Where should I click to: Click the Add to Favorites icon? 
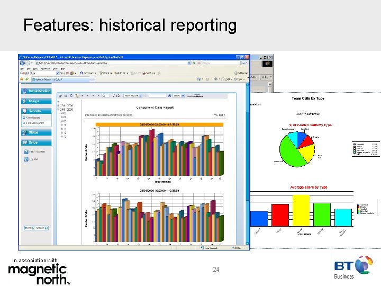[x=27, y=79]
